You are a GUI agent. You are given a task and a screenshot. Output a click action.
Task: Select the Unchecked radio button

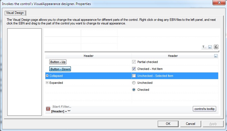[134, 83]
